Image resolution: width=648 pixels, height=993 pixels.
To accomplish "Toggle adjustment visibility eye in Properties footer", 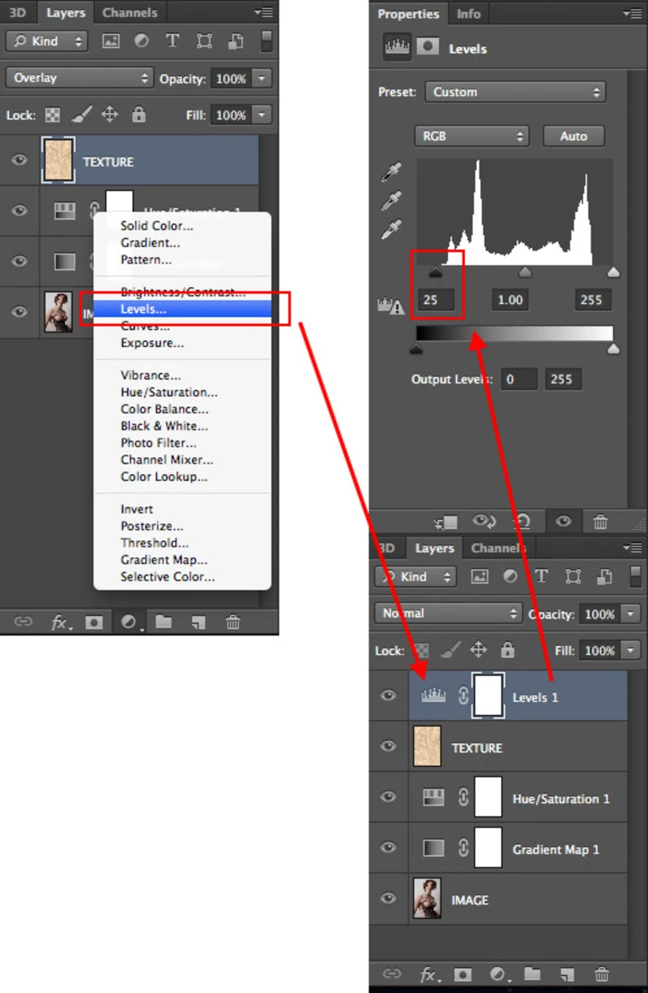I will (564, 522).
